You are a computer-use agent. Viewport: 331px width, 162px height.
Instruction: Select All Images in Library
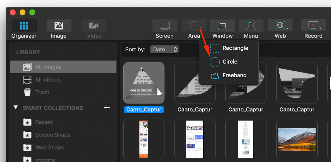point(63,67)
